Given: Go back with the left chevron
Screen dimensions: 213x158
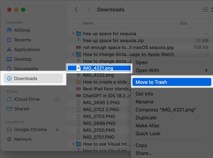Looking at the screenshot, I should 76,9.
